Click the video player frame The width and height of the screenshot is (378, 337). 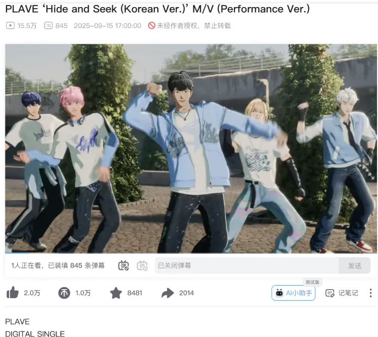click(191, 148)
